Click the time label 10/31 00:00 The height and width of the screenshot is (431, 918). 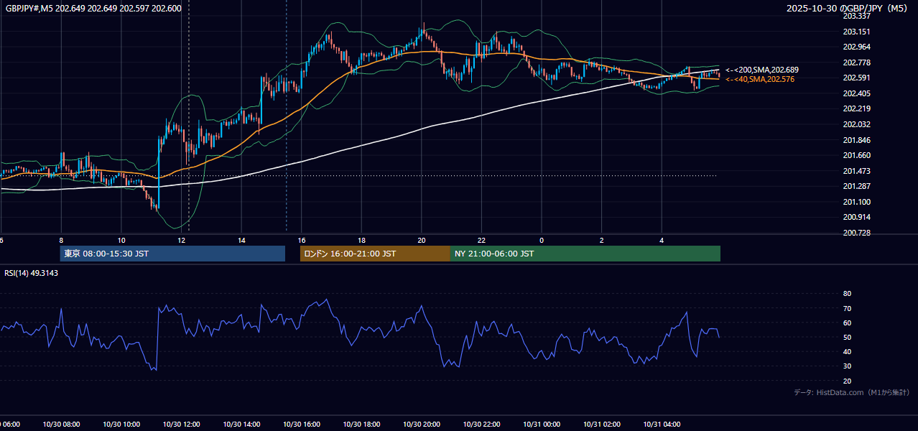coord(542,425)
